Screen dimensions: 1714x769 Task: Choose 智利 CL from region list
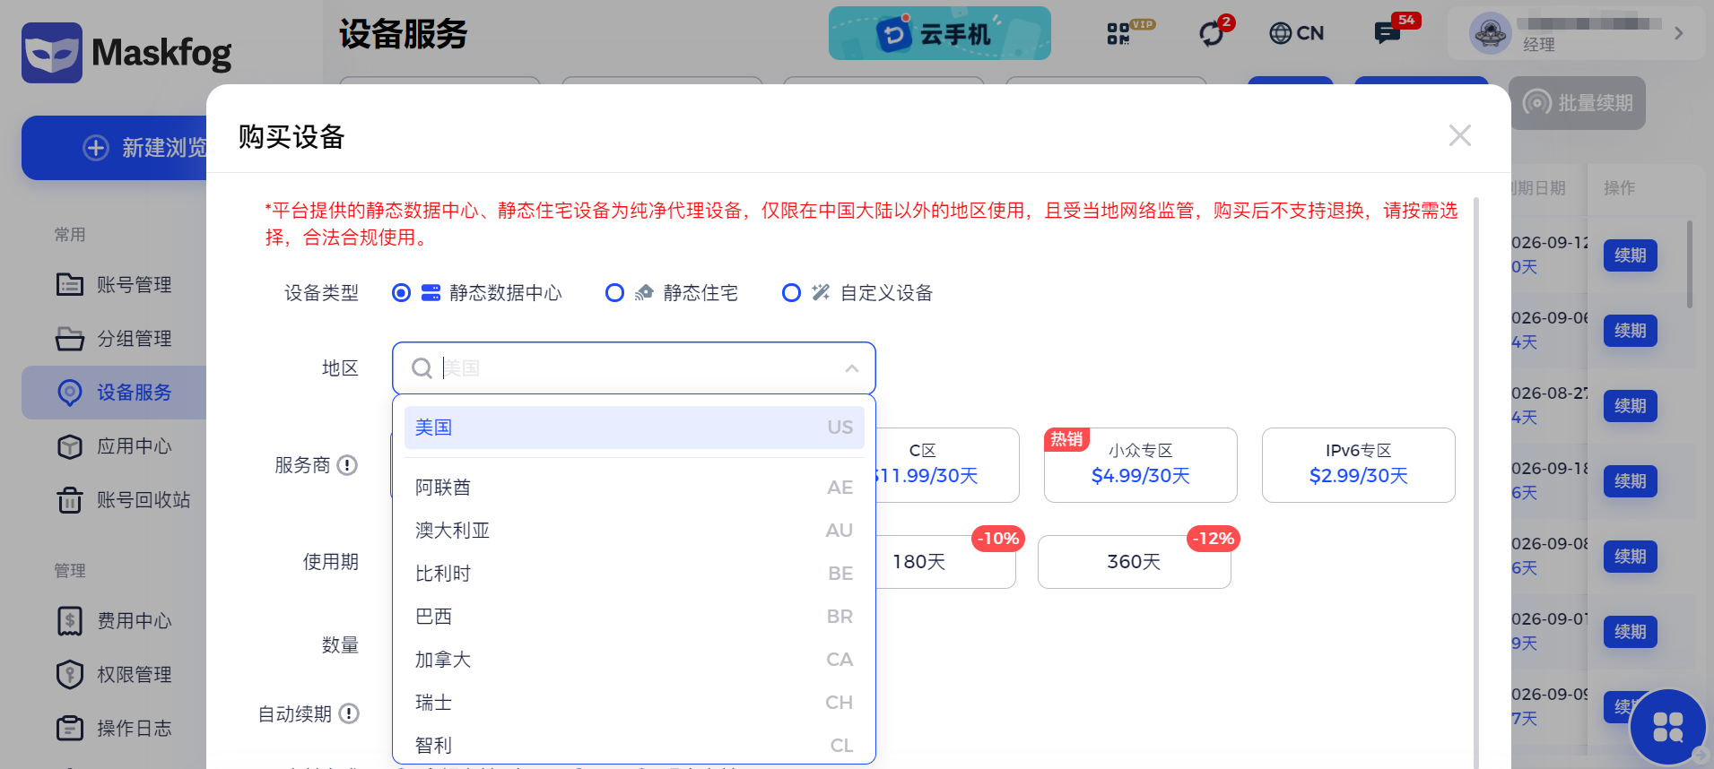634,746
